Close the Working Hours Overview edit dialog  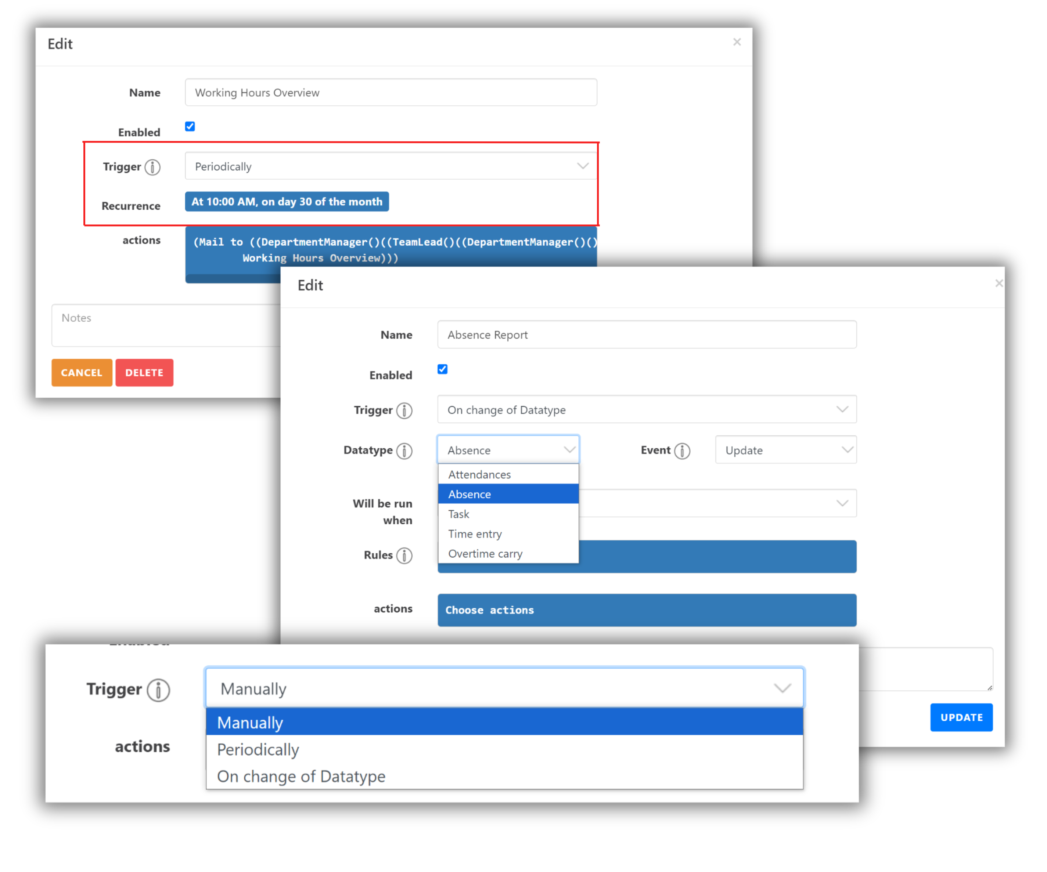point(737,42)
